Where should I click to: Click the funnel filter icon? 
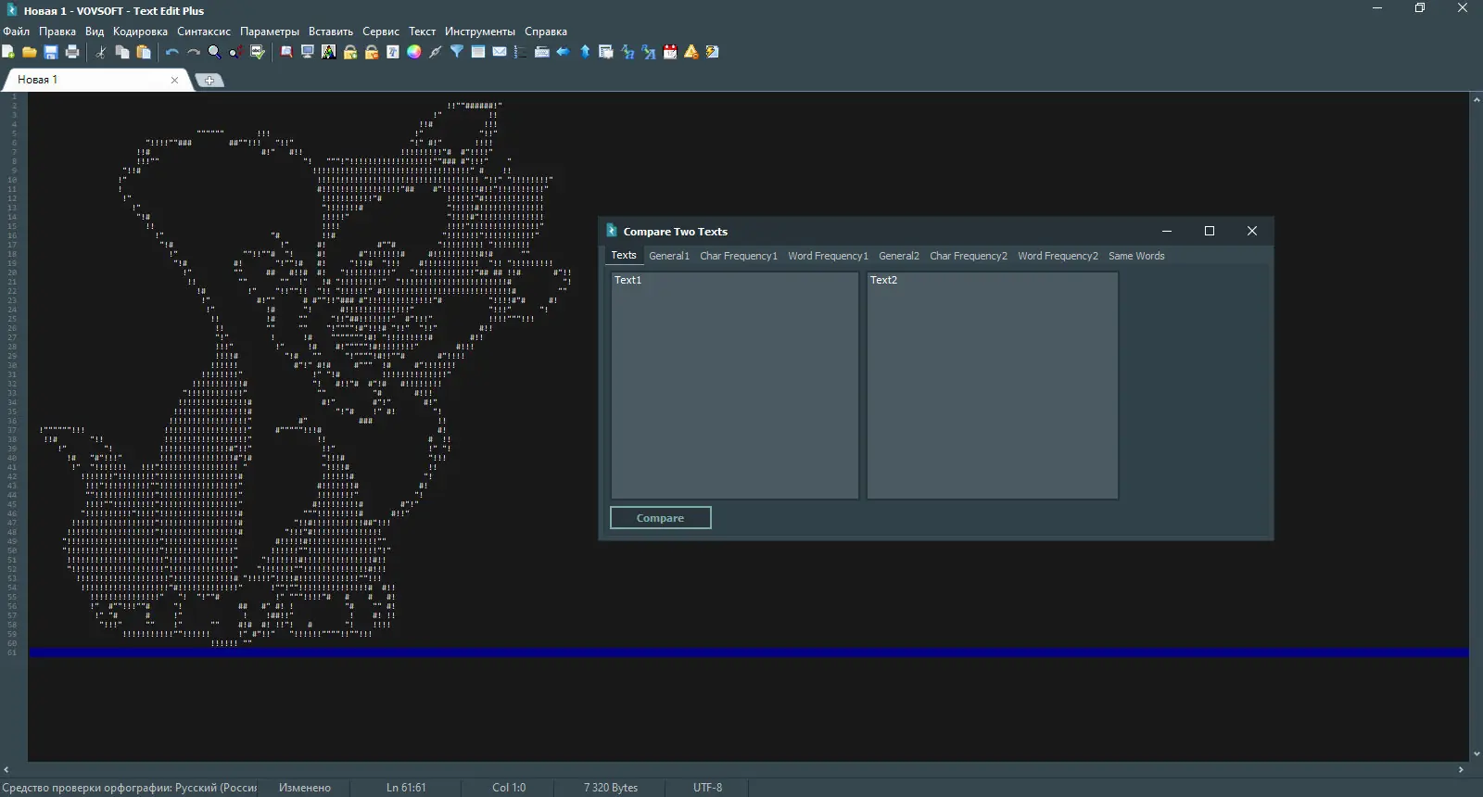[x=457, y=52]
